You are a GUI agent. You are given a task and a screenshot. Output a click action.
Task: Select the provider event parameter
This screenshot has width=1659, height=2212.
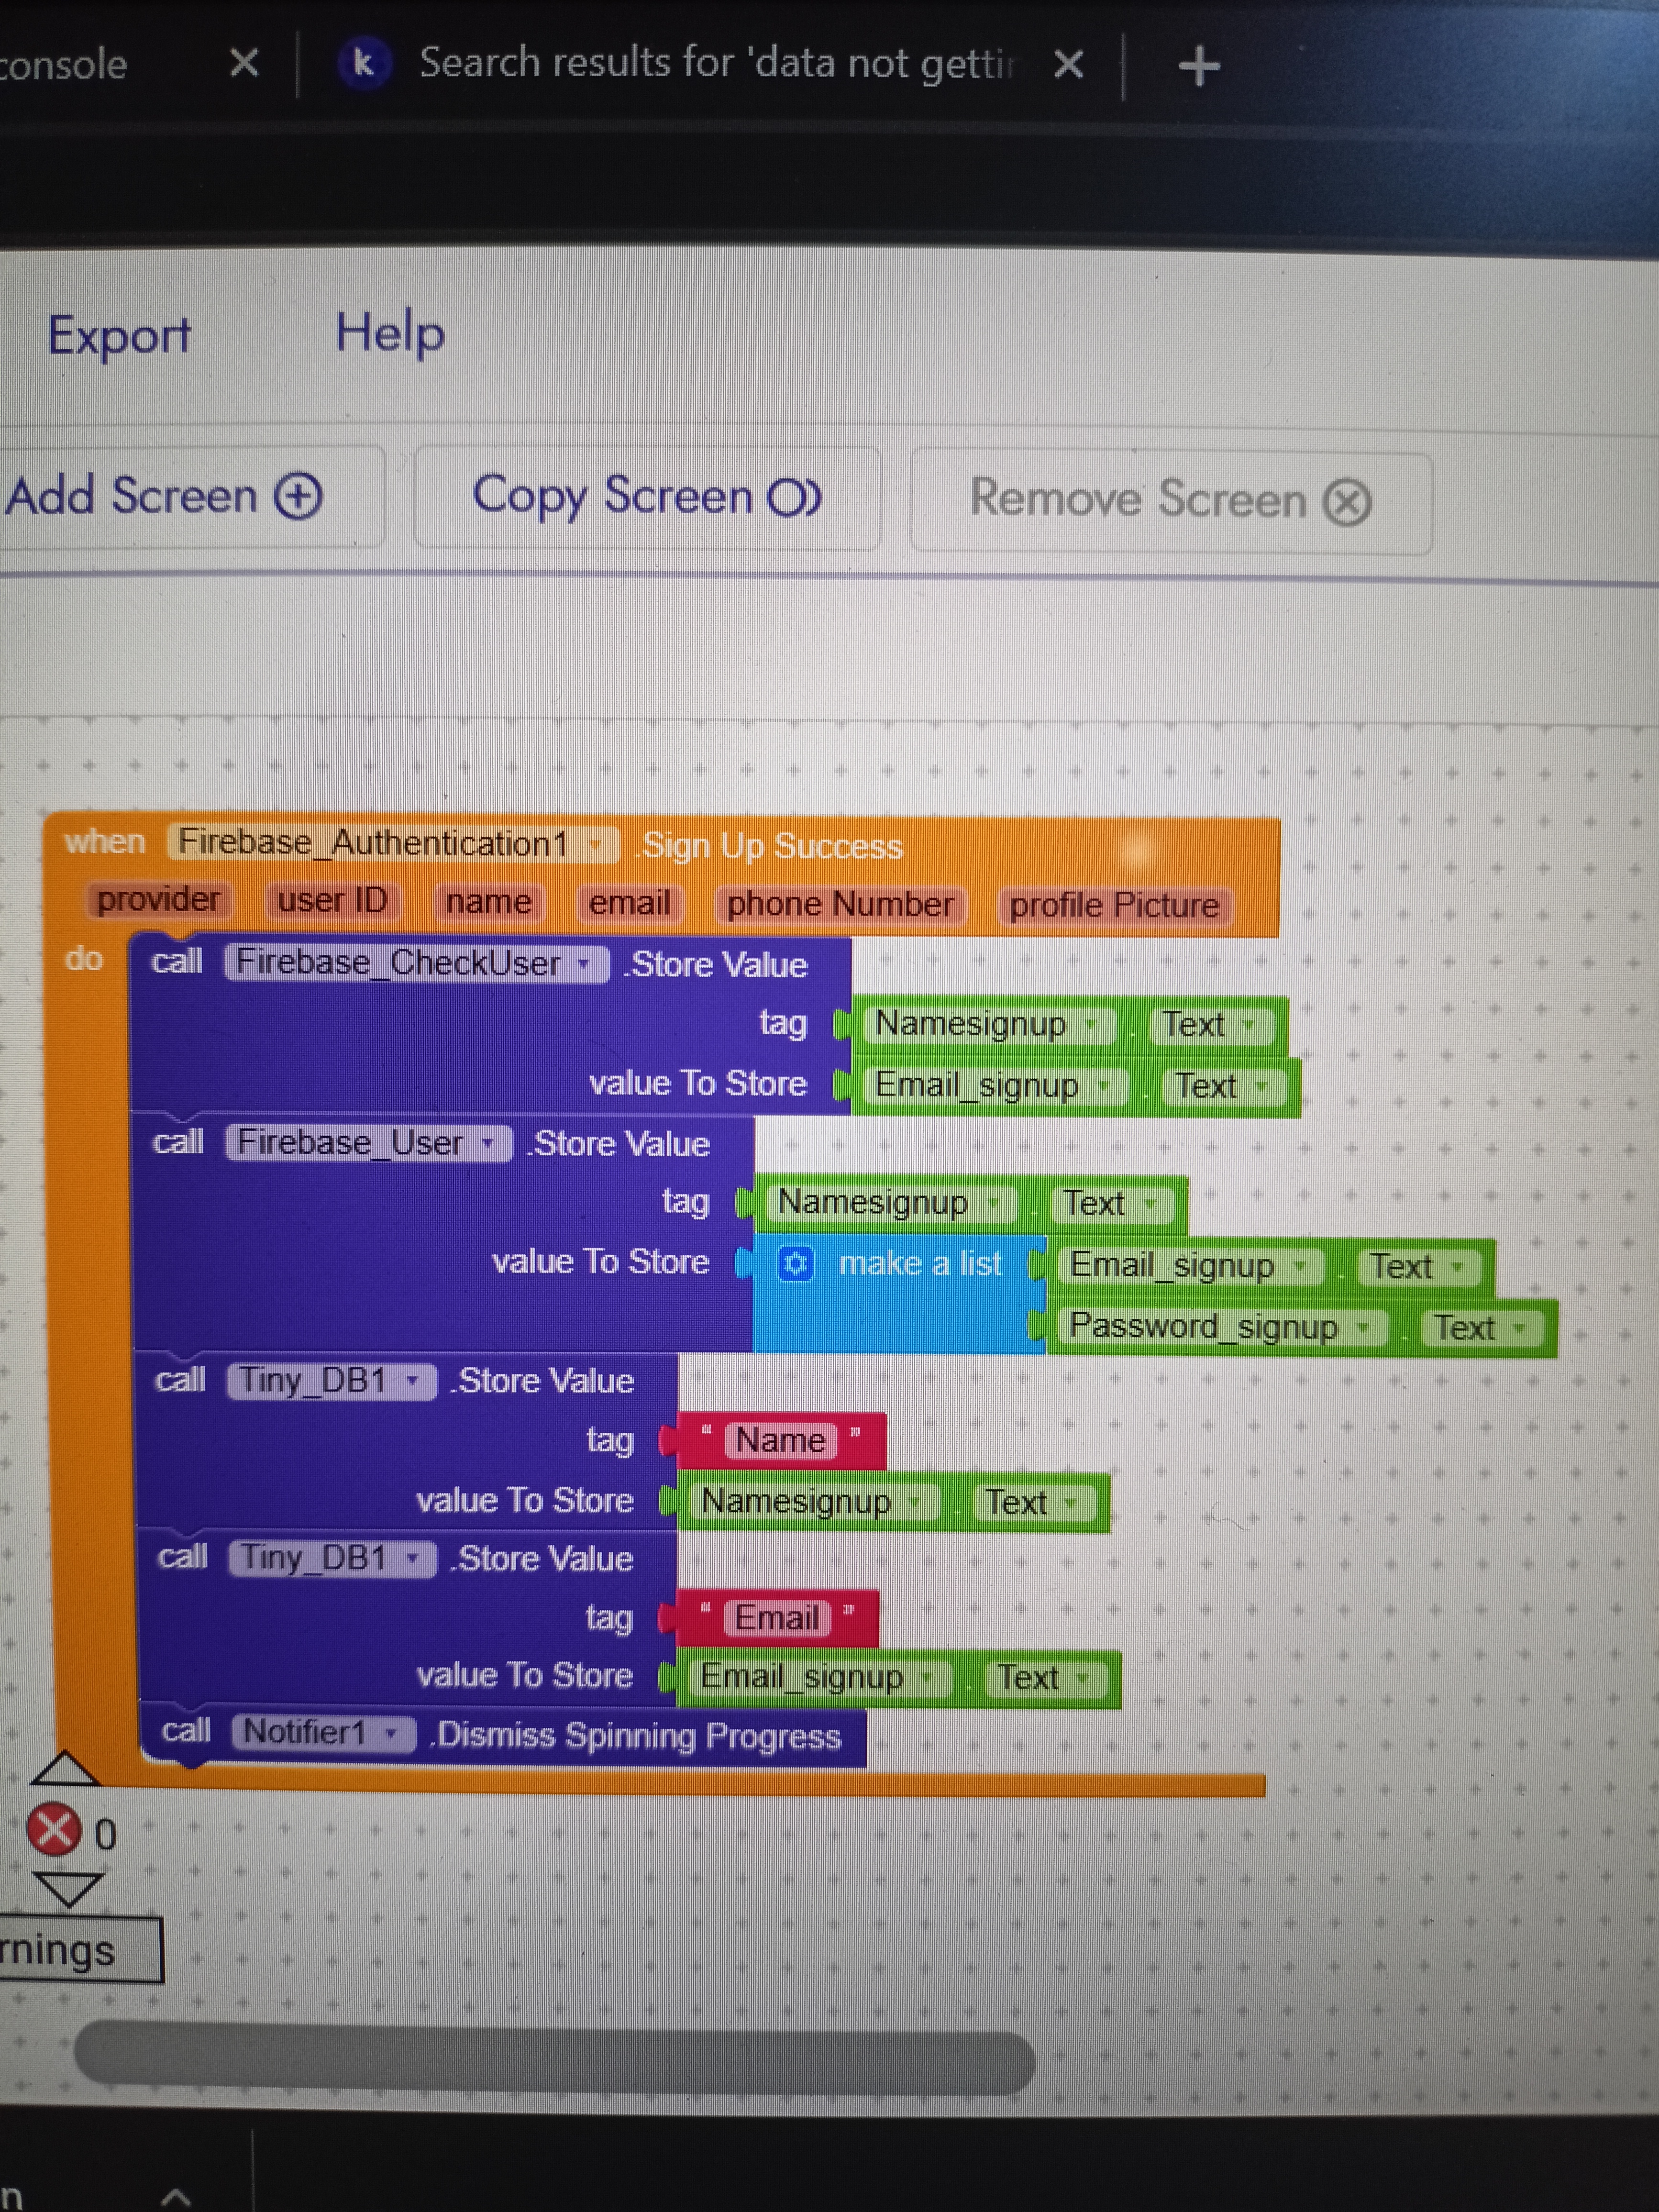coord(158,899)
